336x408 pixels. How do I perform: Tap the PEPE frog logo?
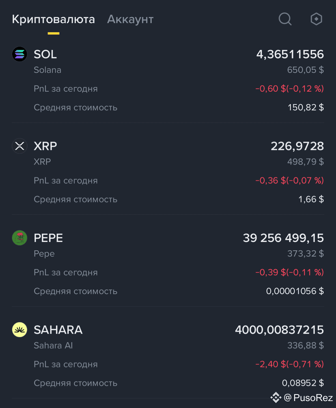[19, 238]
